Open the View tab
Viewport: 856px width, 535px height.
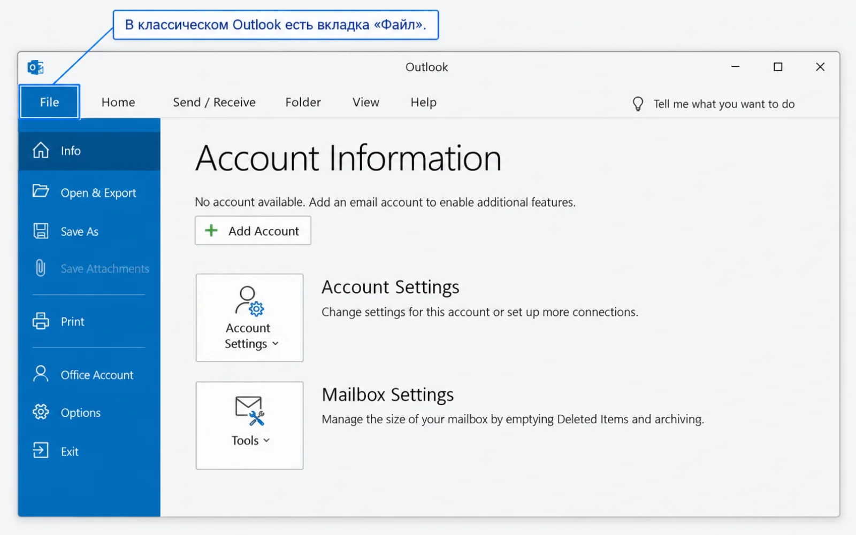click(x=366, y=102)
